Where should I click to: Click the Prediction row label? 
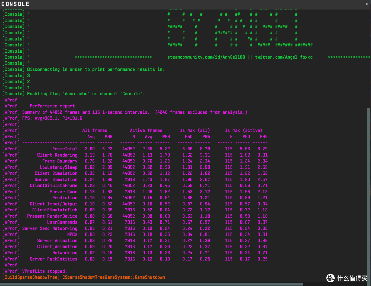[65, 198]
